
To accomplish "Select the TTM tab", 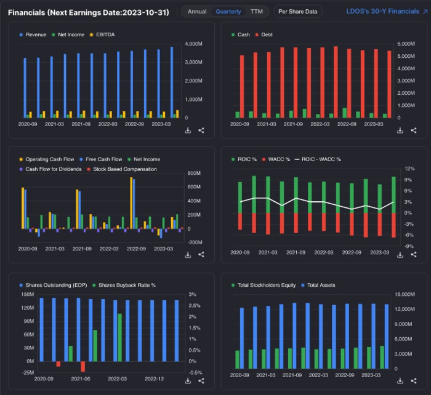I will pyautogui.click(x=256, y=12).
